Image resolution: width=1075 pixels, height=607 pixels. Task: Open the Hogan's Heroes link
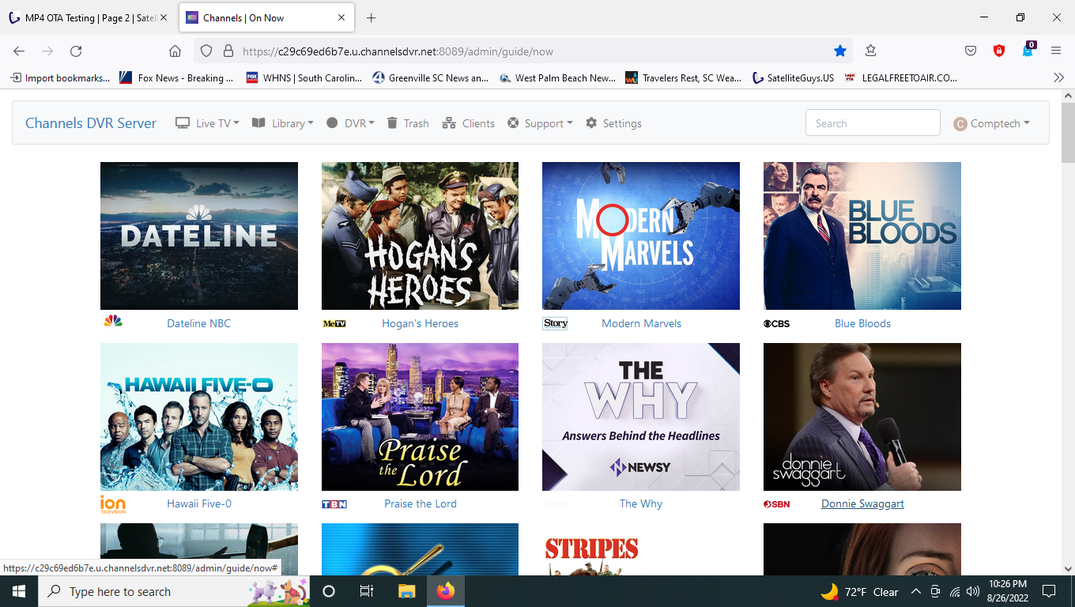point(420,323)
